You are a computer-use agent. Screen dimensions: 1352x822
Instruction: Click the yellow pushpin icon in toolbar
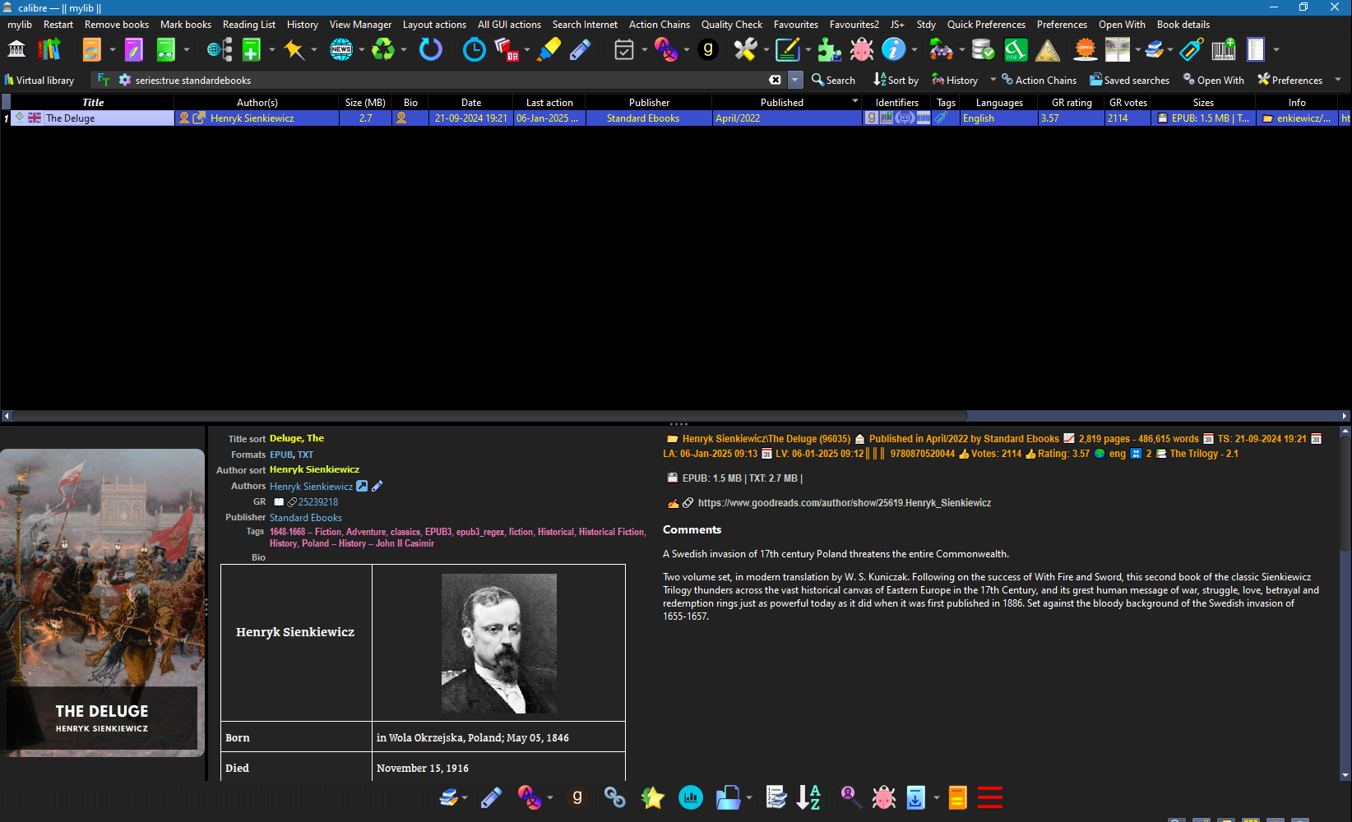point(294,50)
